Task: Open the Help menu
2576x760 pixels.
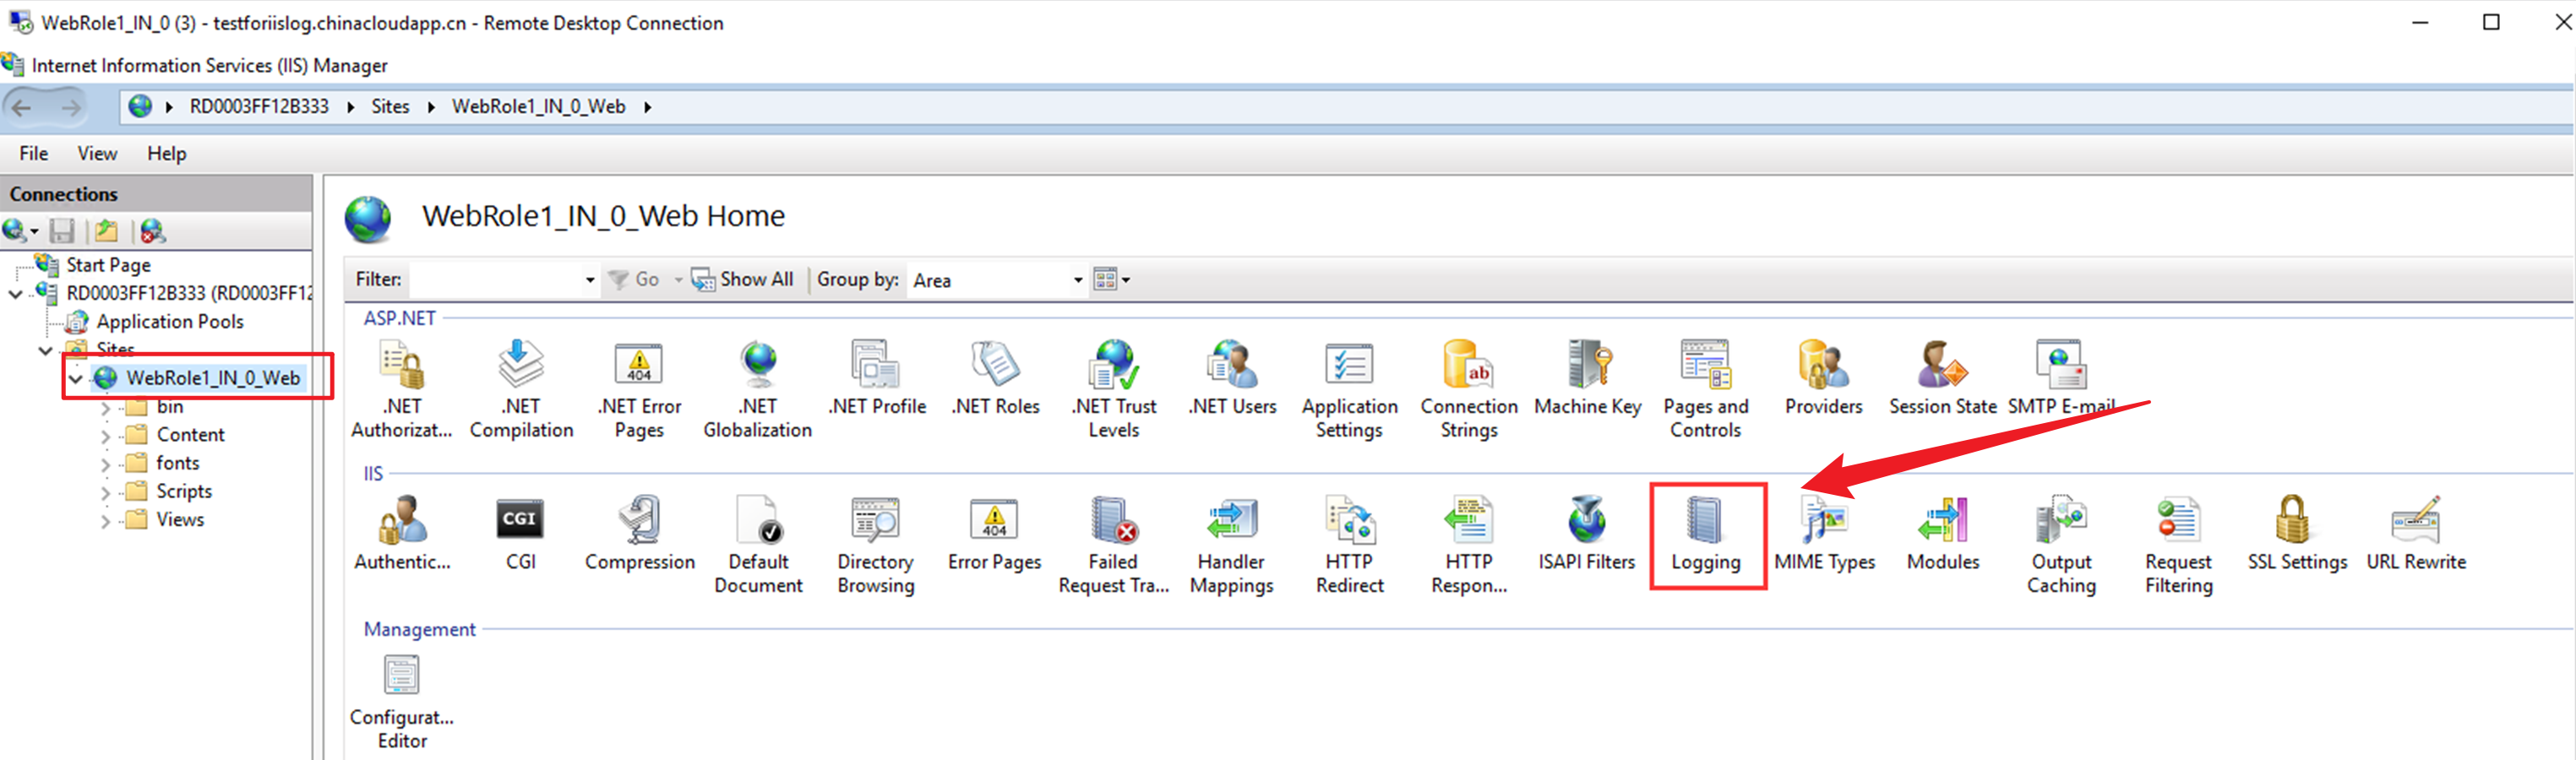Action: pyautogui.click(x=166, y=154)
